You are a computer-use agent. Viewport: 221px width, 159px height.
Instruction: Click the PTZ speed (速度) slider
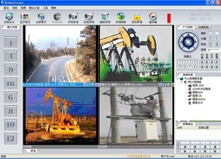point(214,50)
